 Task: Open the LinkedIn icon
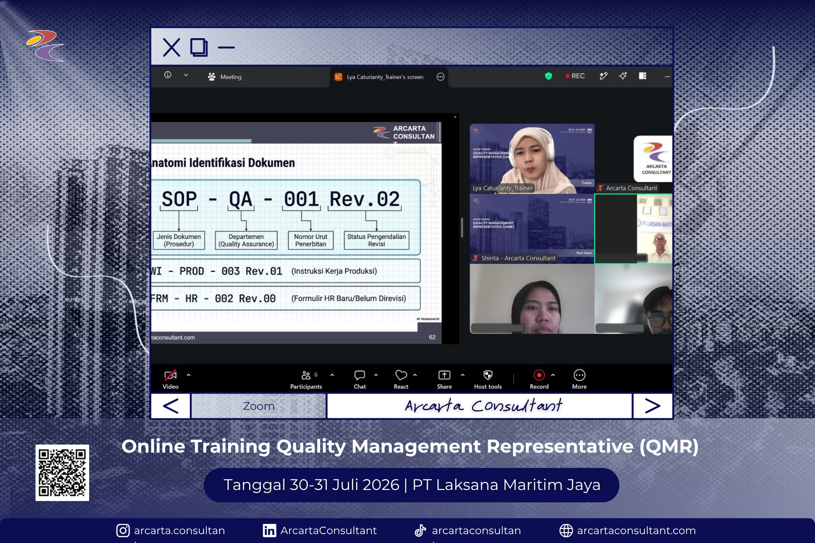[x=270, y=530]
